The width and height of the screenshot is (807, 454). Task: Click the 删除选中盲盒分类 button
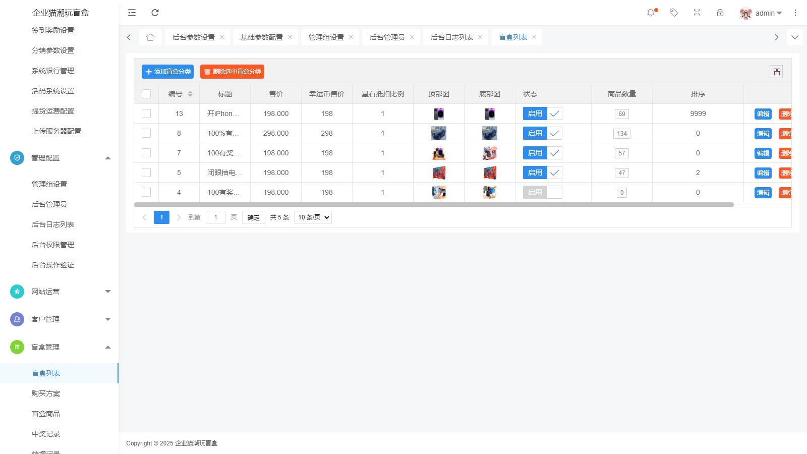pos(232,72)
